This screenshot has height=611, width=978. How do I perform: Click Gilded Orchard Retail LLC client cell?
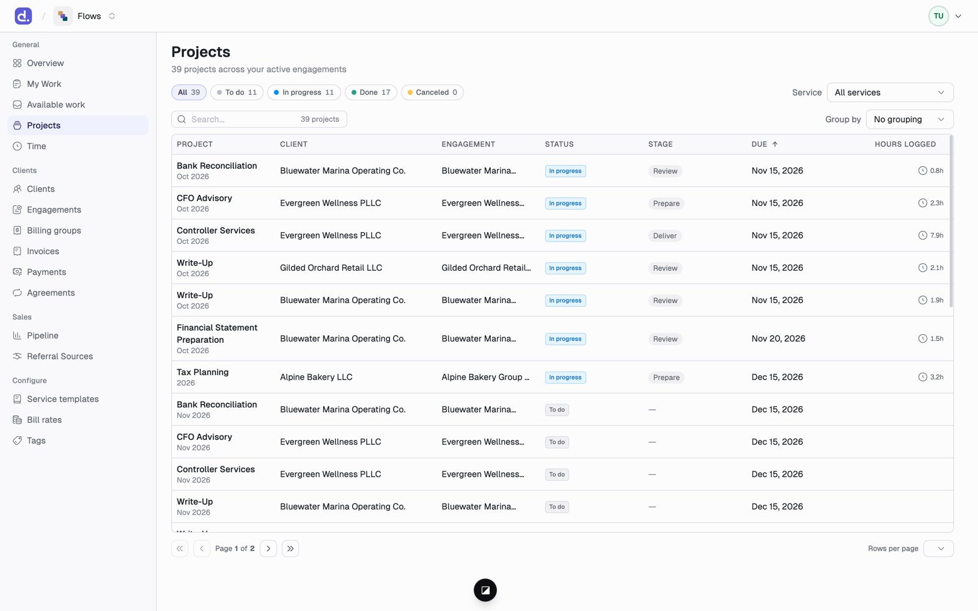pyautogui.click(x=331, y=268)
